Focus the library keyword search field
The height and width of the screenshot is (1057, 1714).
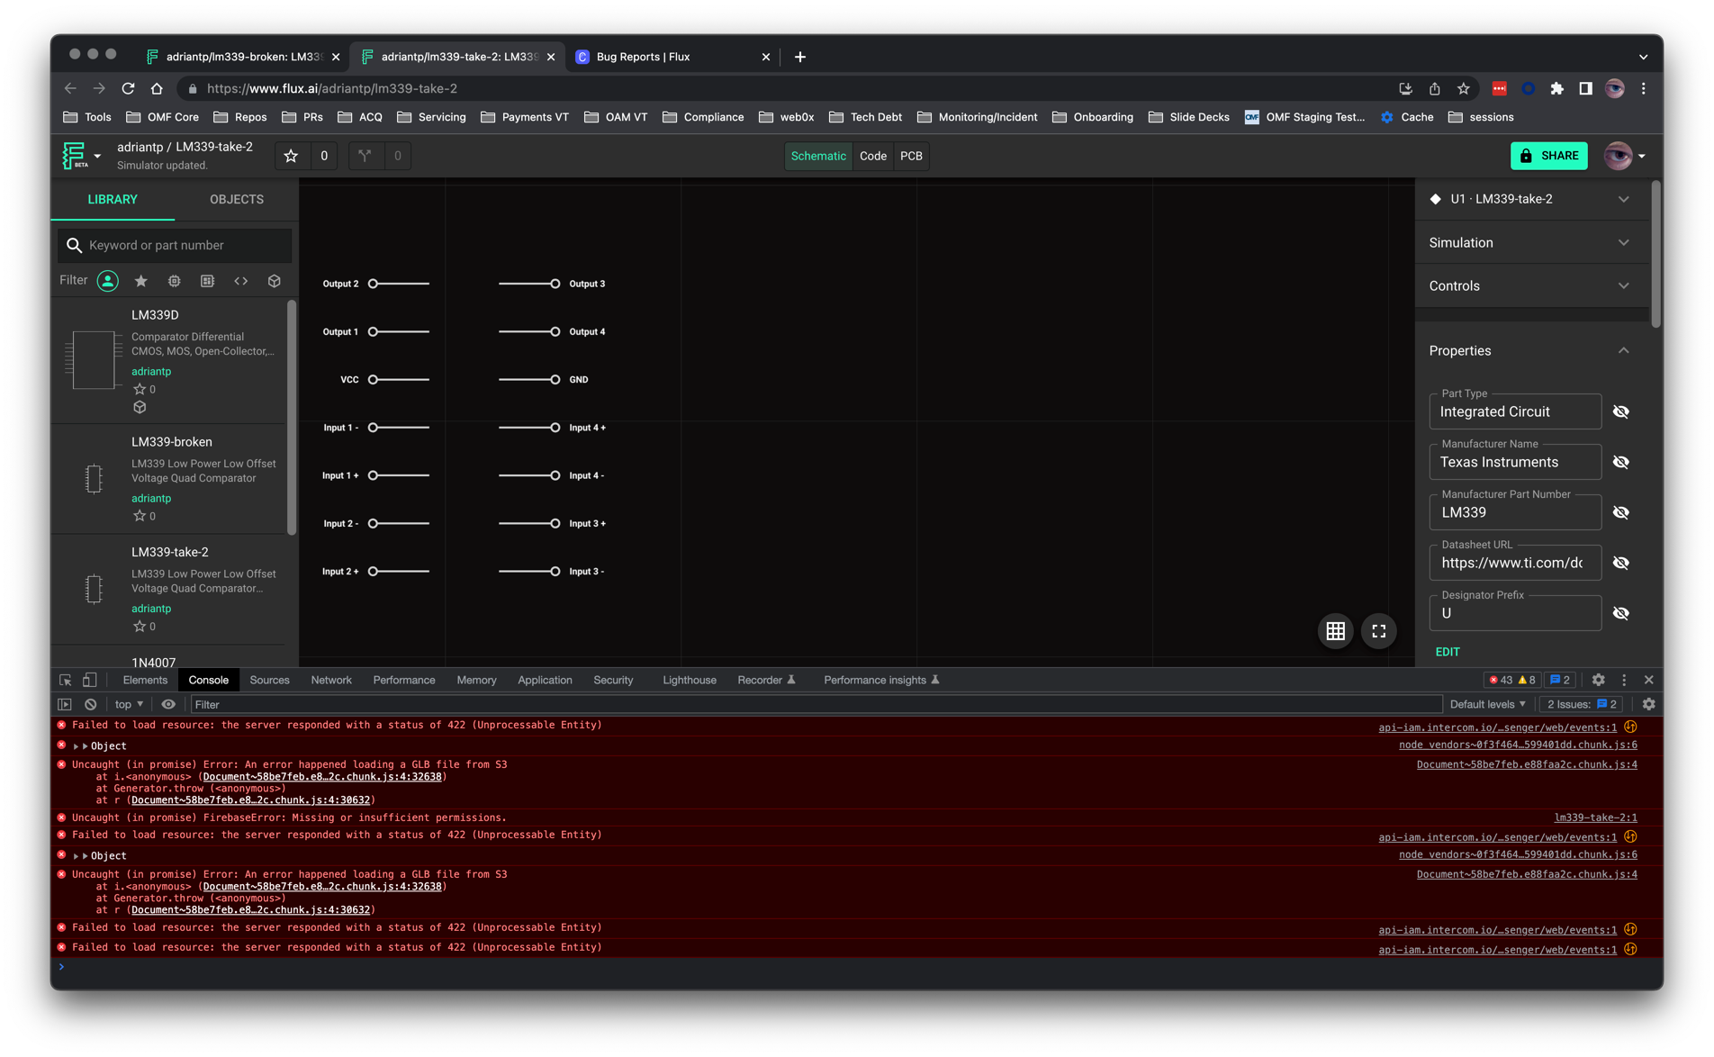click(x=176, y=245)
